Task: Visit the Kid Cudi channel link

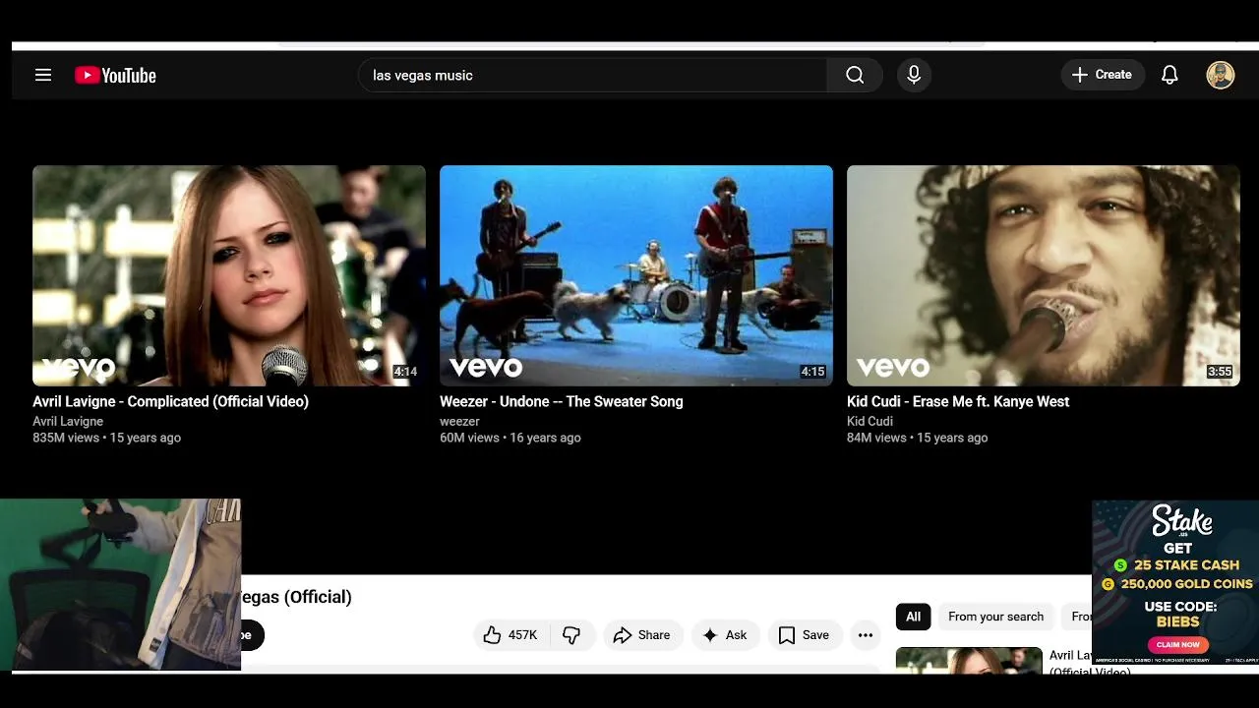Action: point(869,421)
